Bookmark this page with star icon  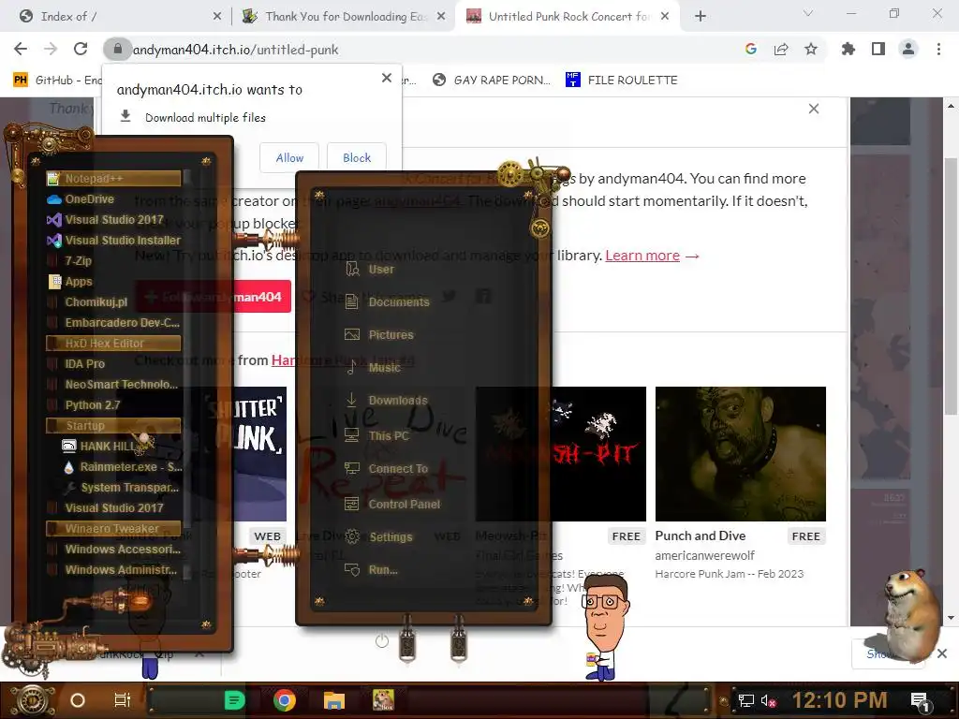811,49
